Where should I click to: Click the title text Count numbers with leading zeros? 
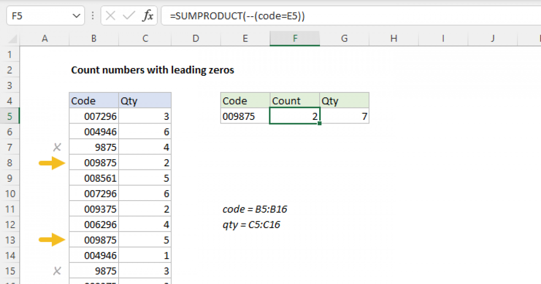[x=152, y=70]
